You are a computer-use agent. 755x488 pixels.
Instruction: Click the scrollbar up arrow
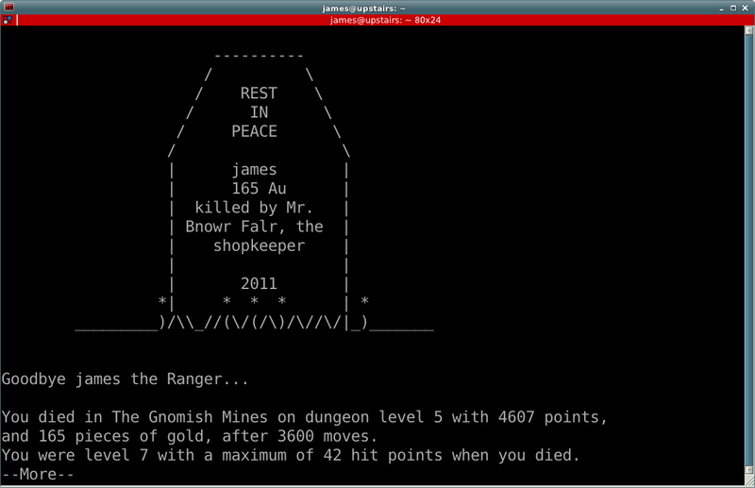pos(748,30)
